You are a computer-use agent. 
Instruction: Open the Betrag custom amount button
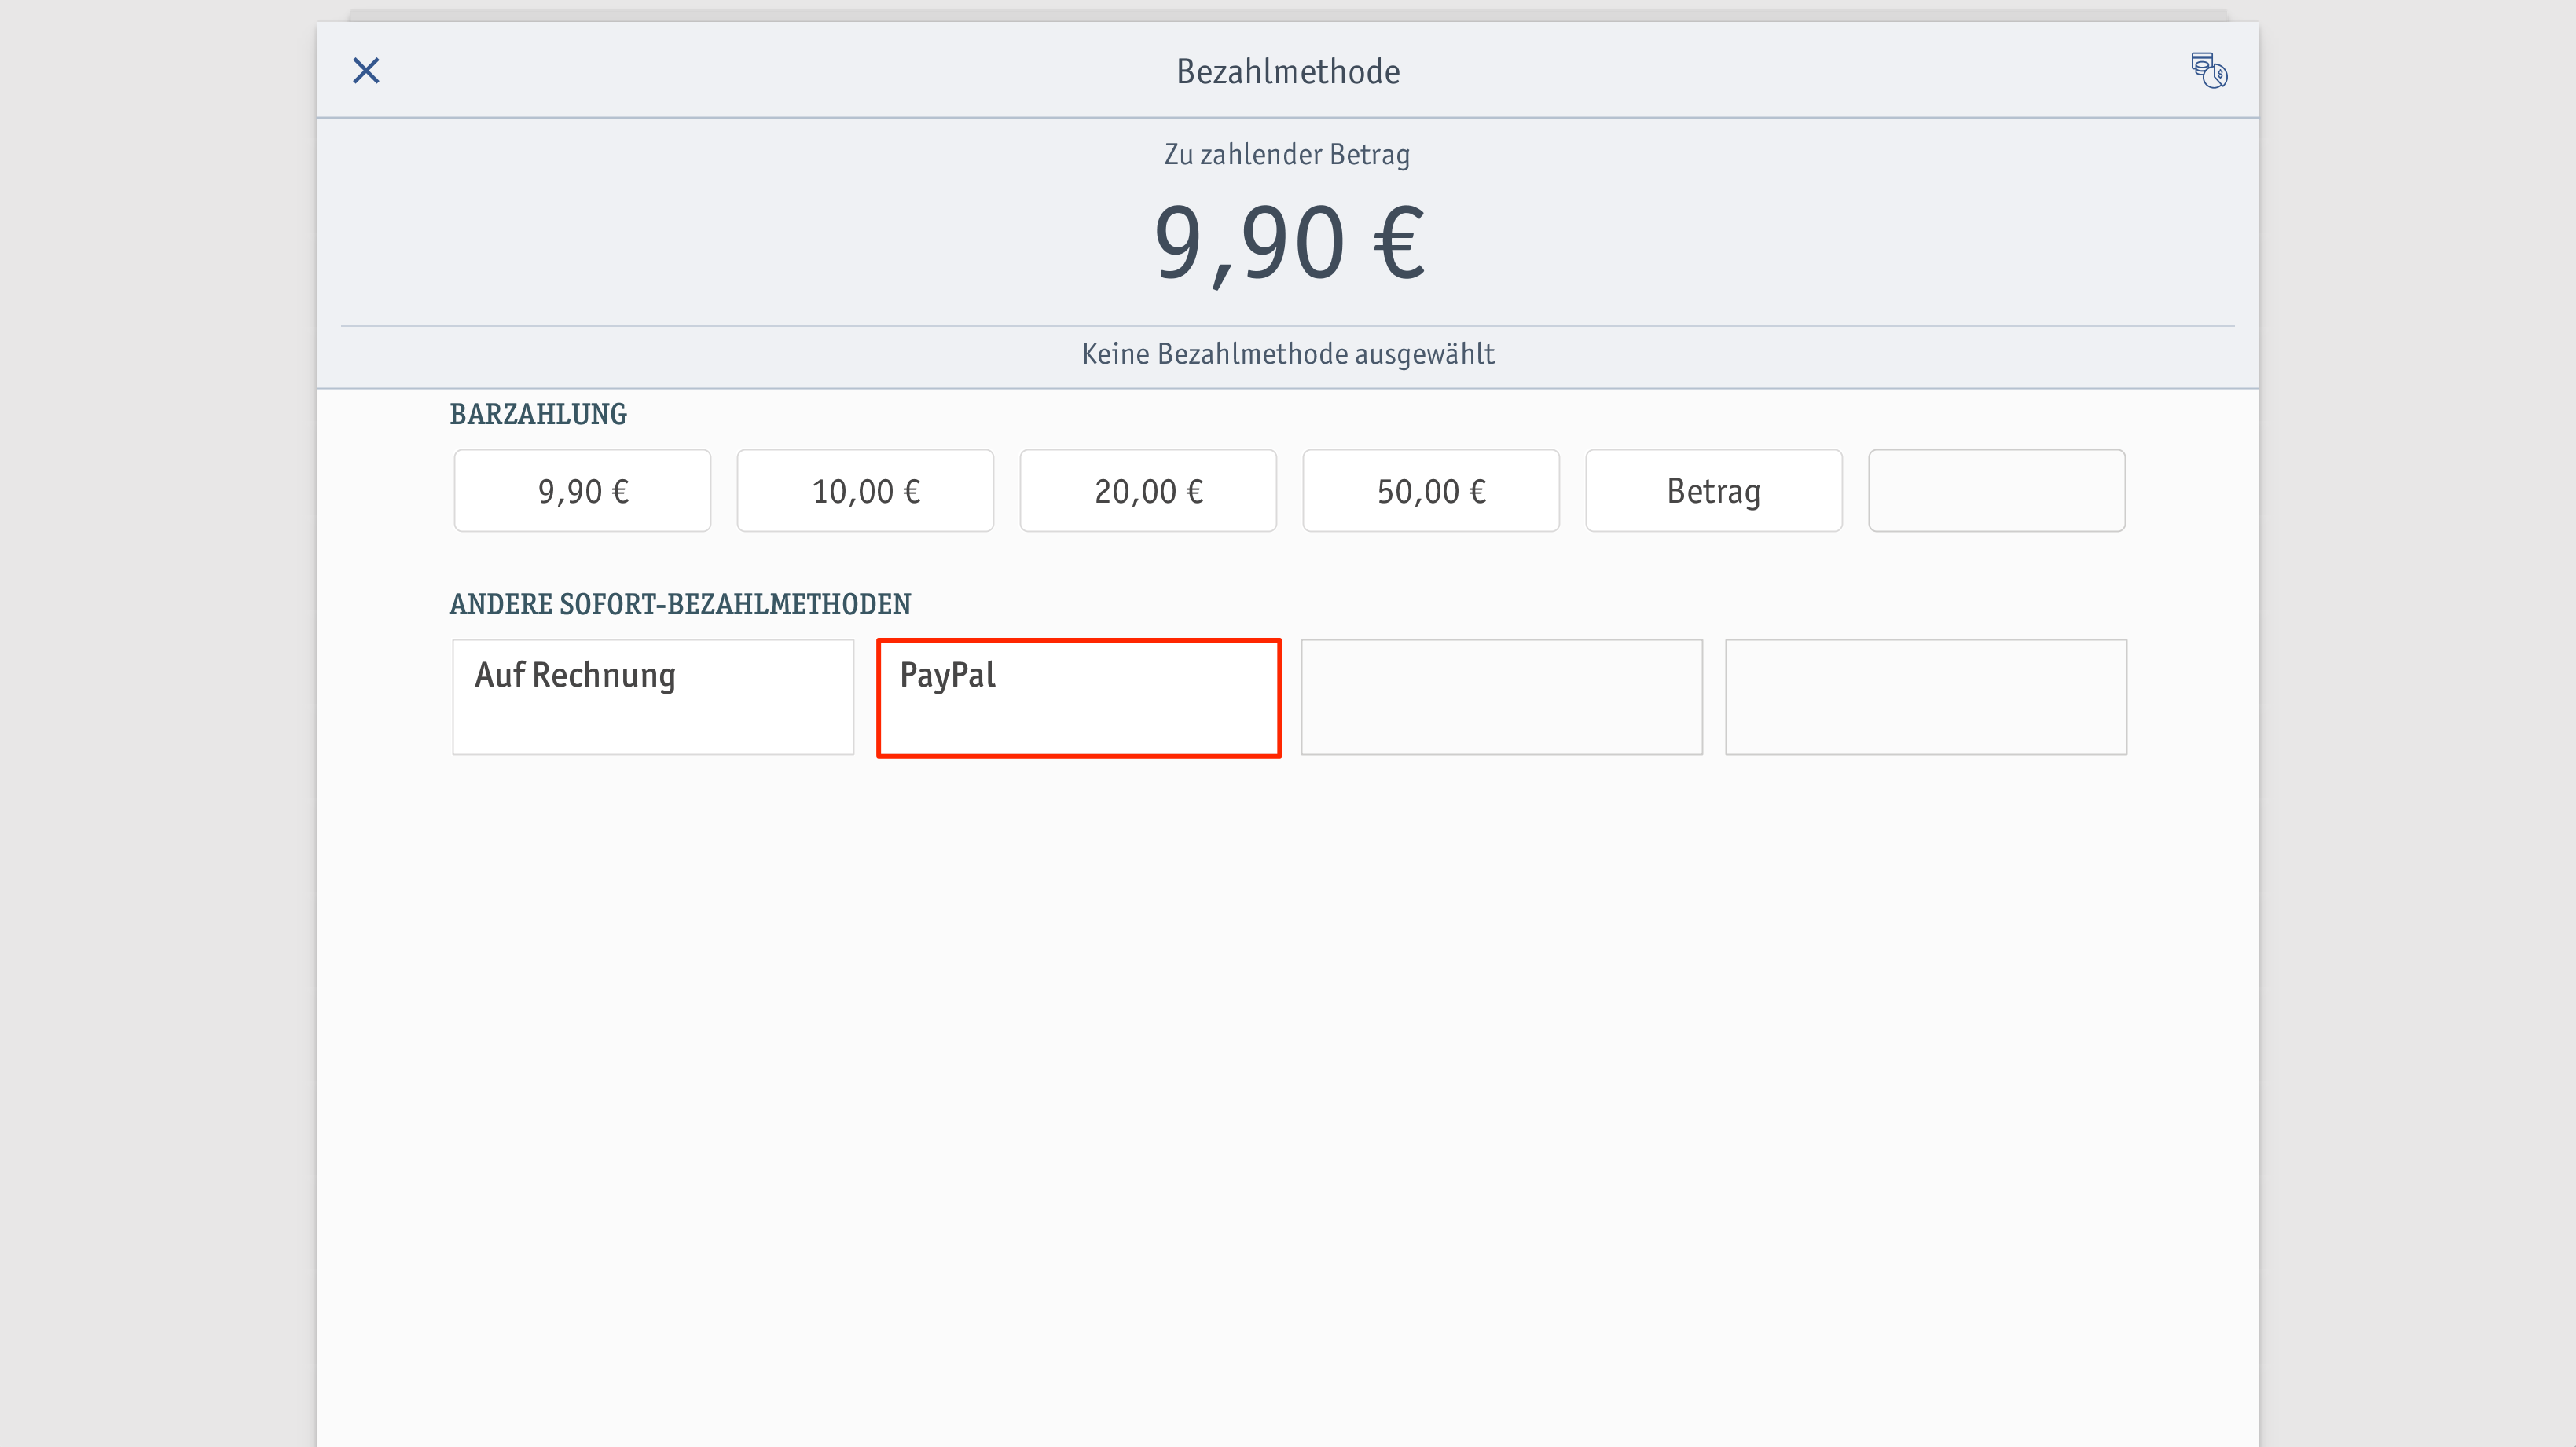tap(1714, 491)
